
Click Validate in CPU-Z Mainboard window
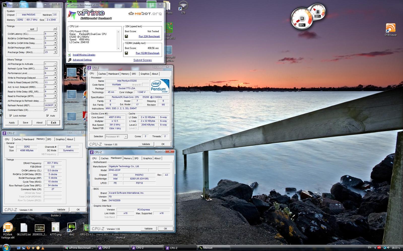[x=148, y=229]
